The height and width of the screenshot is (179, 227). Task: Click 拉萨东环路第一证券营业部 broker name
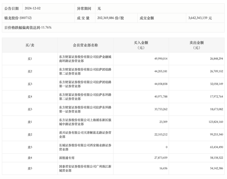tap(85, 109)
